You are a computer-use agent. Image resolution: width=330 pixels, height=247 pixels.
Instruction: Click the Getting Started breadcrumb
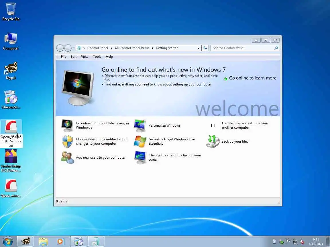167,48
